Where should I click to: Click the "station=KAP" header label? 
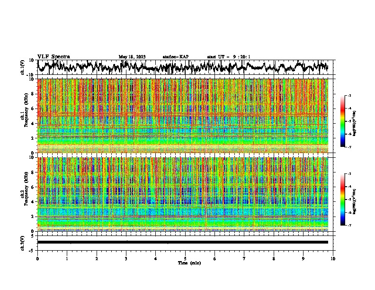point(176,57)
